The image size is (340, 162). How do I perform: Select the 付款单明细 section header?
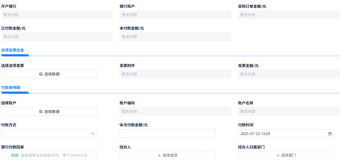click(x=11, y=88)
